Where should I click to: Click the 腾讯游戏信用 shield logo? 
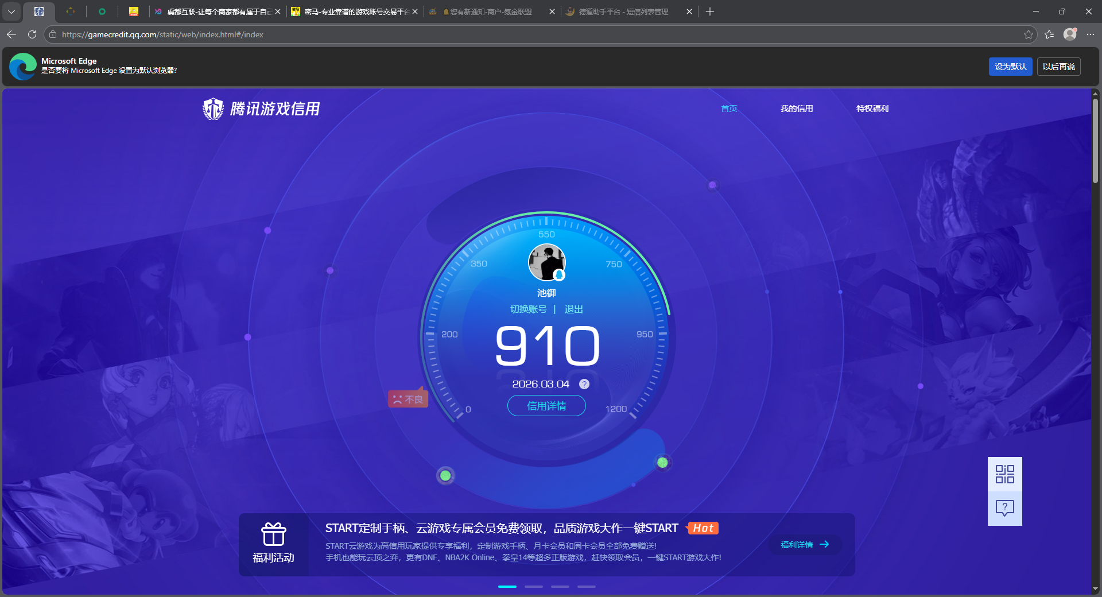point(212,108)
